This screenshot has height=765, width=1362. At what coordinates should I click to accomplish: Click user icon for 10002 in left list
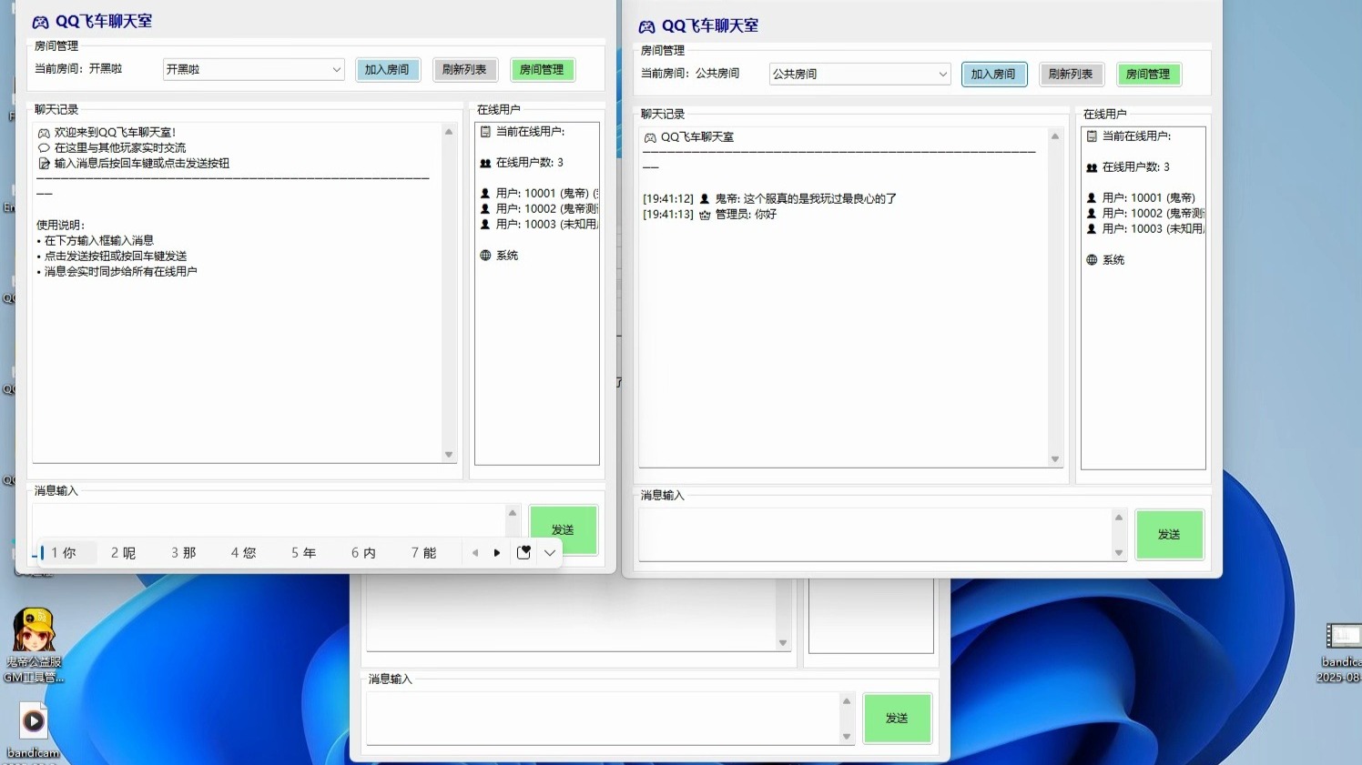[x=485, y=209]
